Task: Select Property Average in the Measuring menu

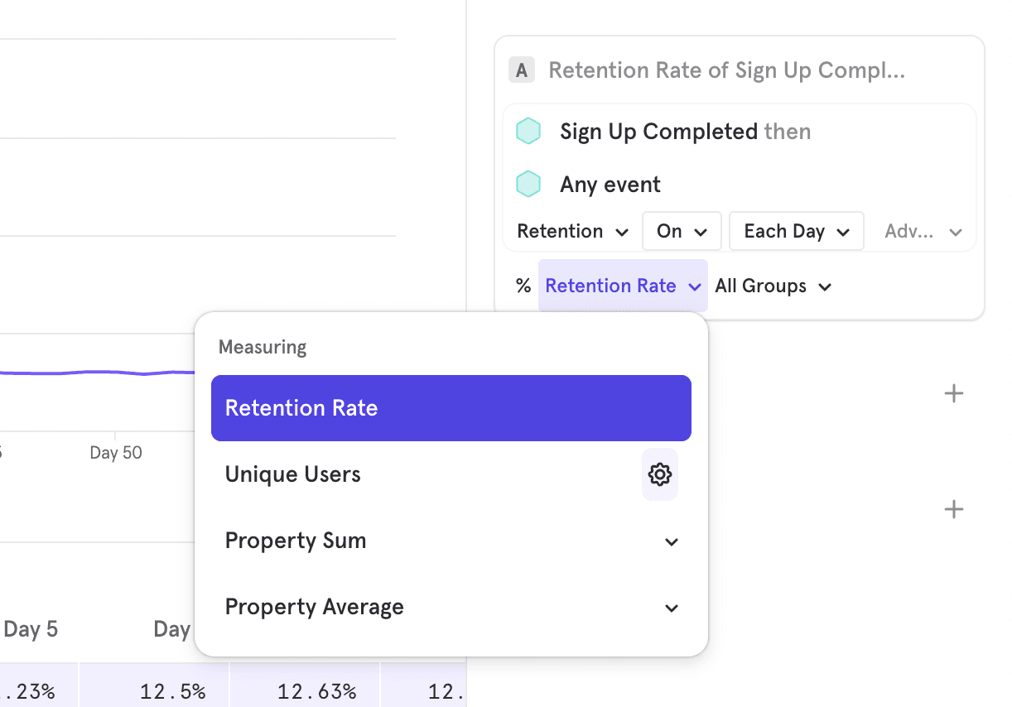Action: click(x=315, y=607)
